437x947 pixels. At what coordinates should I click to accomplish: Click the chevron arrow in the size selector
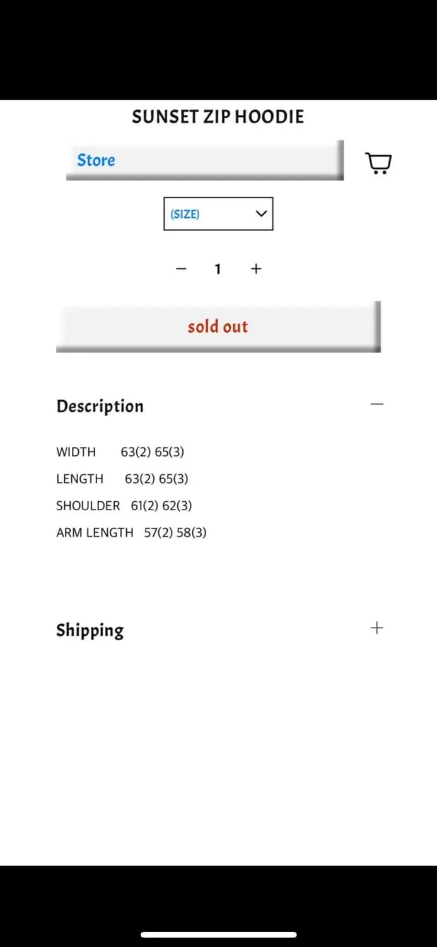pyautogui.click(x=261, y=213)
